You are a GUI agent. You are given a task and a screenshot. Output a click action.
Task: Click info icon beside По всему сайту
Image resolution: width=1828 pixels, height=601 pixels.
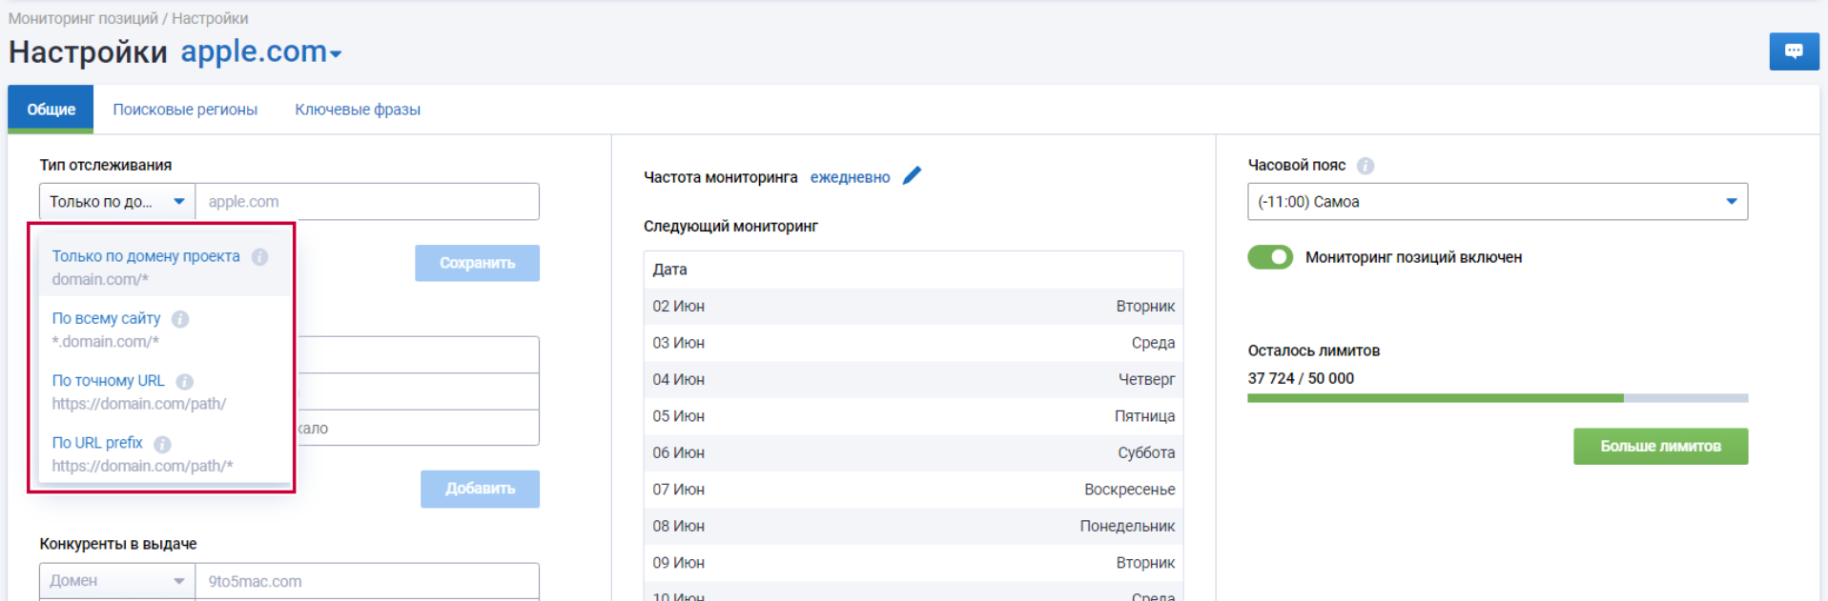coord(180,319)
